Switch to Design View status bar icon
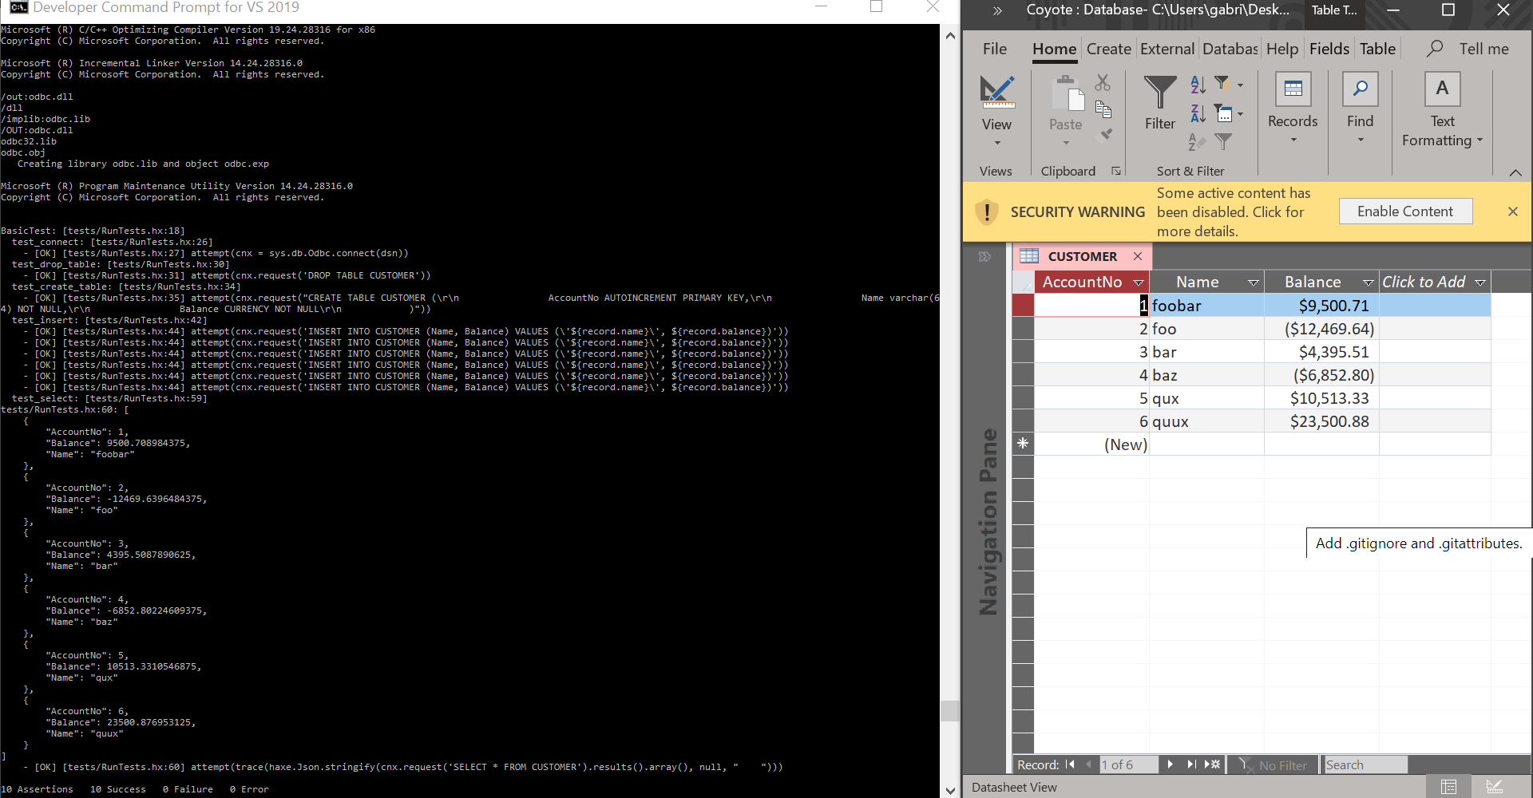 (1495, 787)
